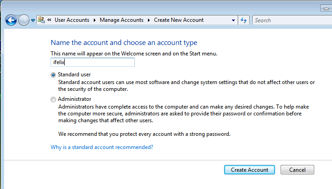Viewport: 332px width, 189px height.
Task: Click the Back navigation arrow button
Action: pos(11,20)
